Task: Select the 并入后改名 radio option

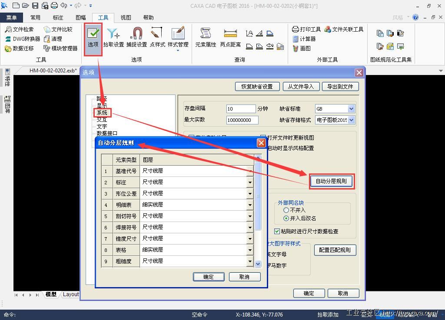Action: 300,219
